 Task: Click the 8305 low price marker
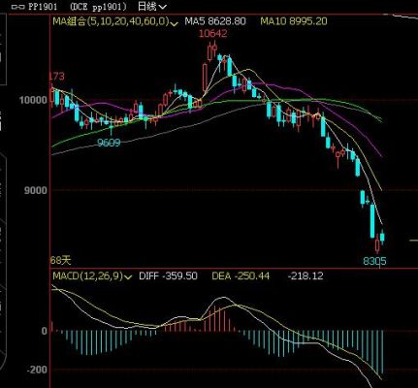pyautogui.click(x=374, y=261)
